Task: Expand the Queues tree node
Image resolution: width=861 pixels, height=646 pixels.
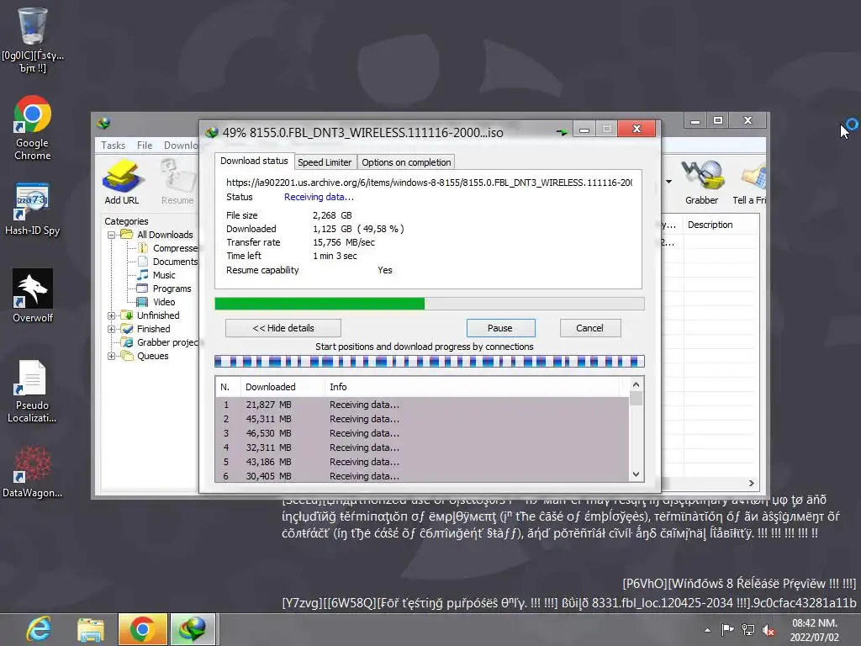Action: [x=112, y=356]
